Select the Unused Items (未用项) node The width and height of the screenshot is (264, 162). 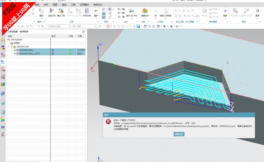tap(17, 43)
